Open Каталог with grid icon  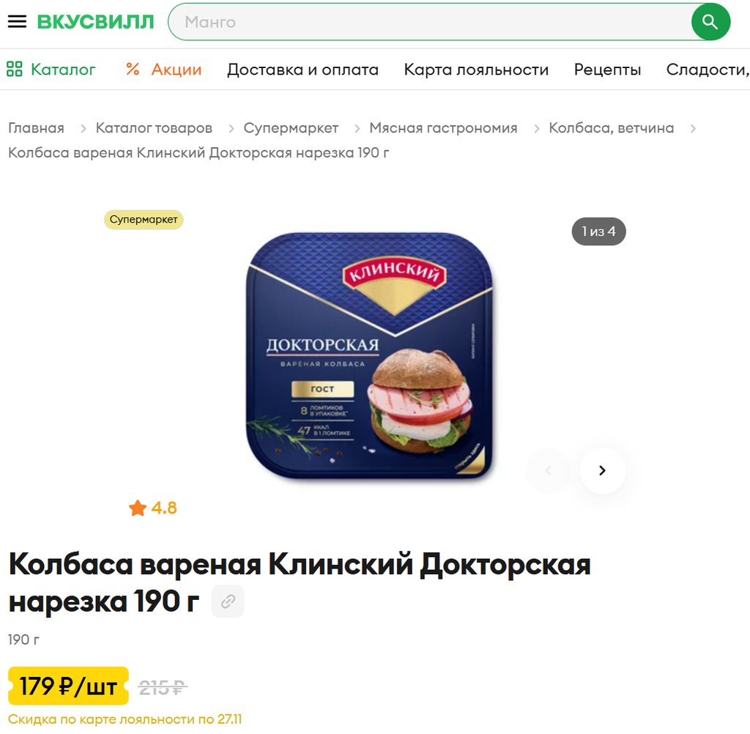pos(51,70)
